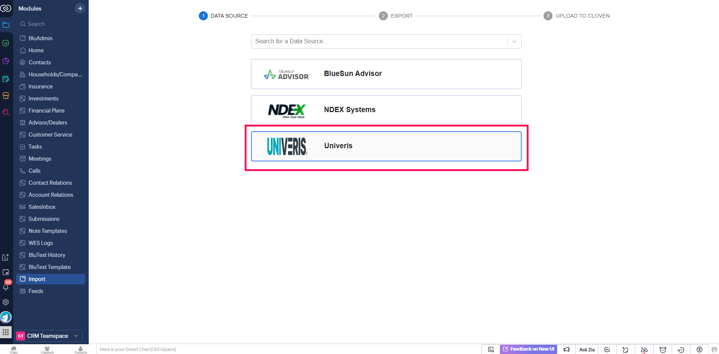Click the announcements megaphone icon

point(566,349)
